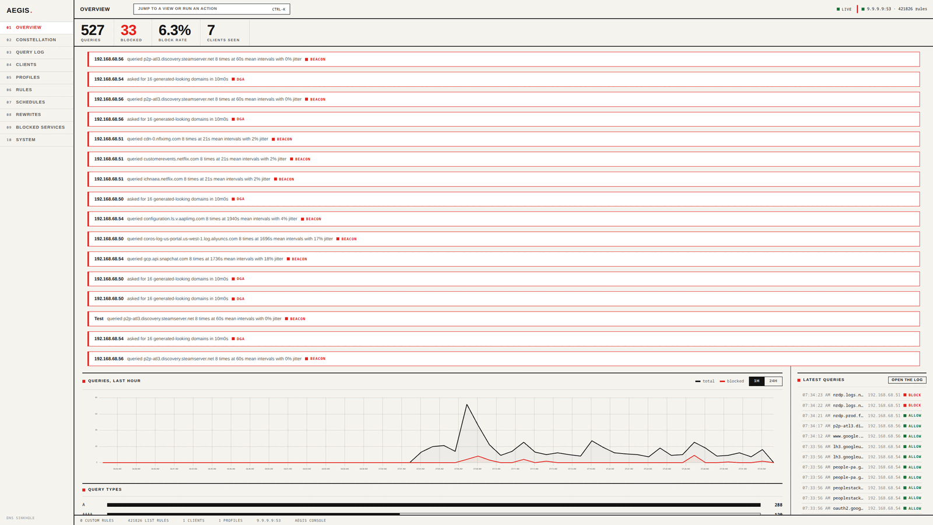Click the black total legend marker

point(697,381)
